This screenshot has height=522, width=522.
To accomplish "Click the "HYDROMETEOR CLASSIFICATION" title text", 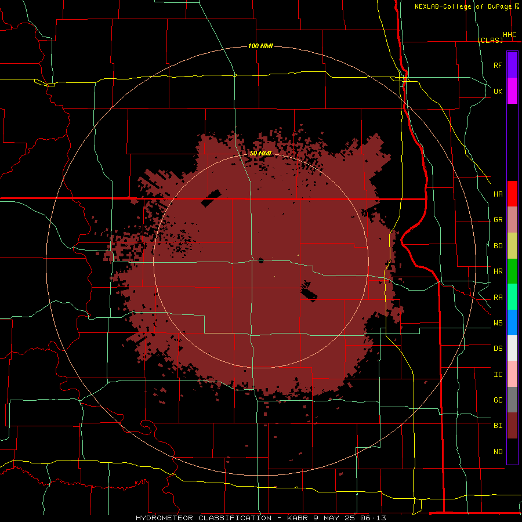I will pos(204,518).
